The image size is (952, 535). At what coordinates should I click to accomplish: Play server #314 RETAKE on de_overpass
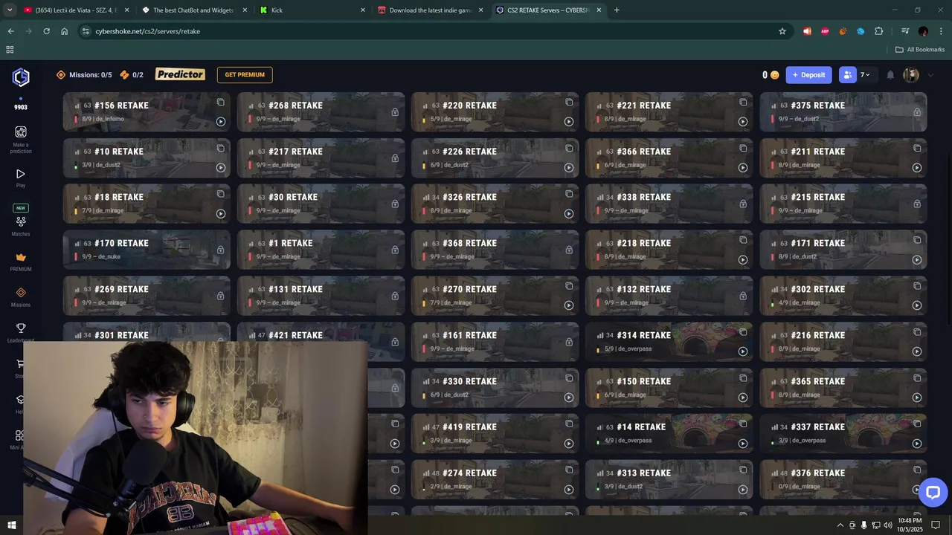(743, 351)
